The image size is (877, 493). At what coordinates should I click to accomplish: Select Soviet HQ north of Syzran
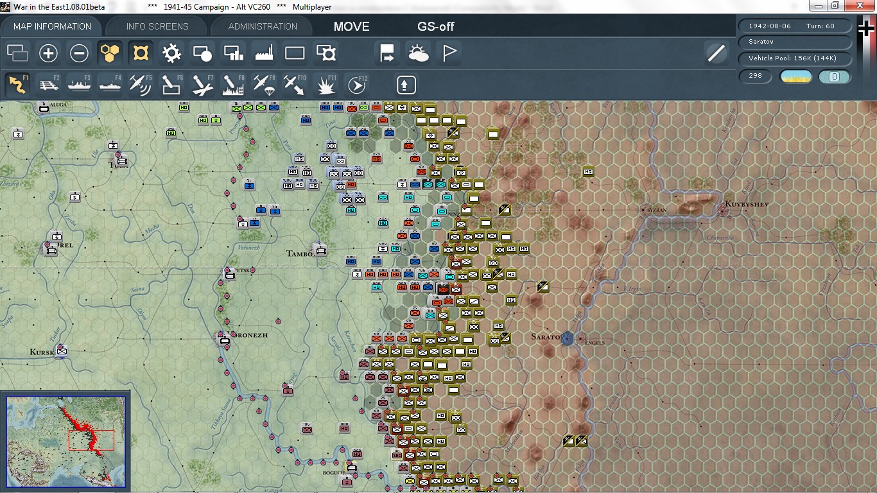pyautogui.click(x=588, y=171)
